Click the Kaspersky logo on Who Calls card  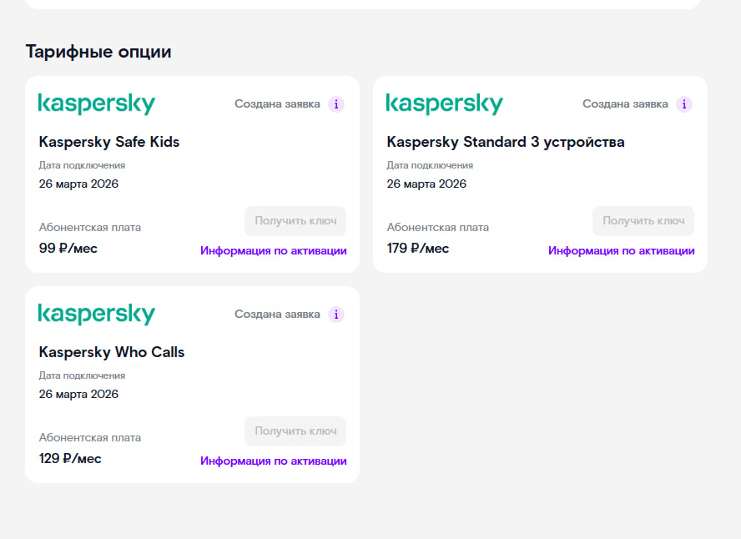click(x=97, y=315)
